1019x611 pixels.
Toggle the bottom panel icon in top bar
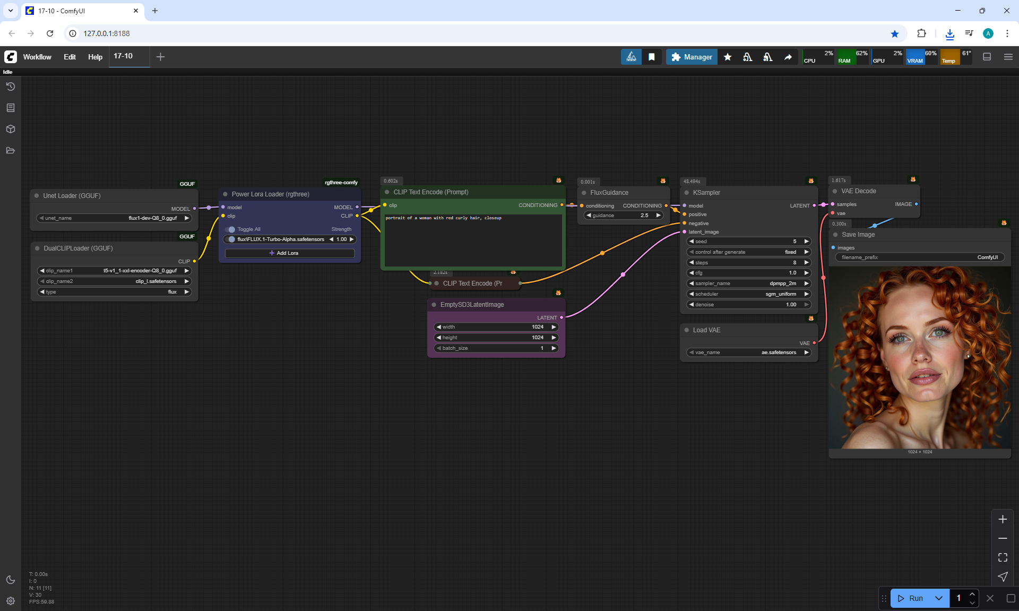[987, 57]
